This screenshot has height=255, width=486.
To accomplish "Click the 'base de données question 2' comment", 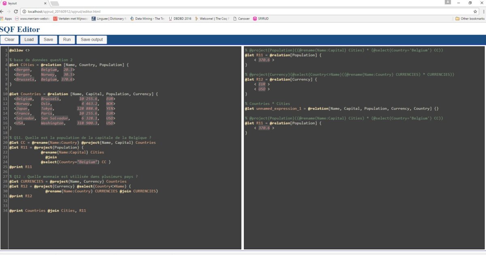I will point(41,60).
